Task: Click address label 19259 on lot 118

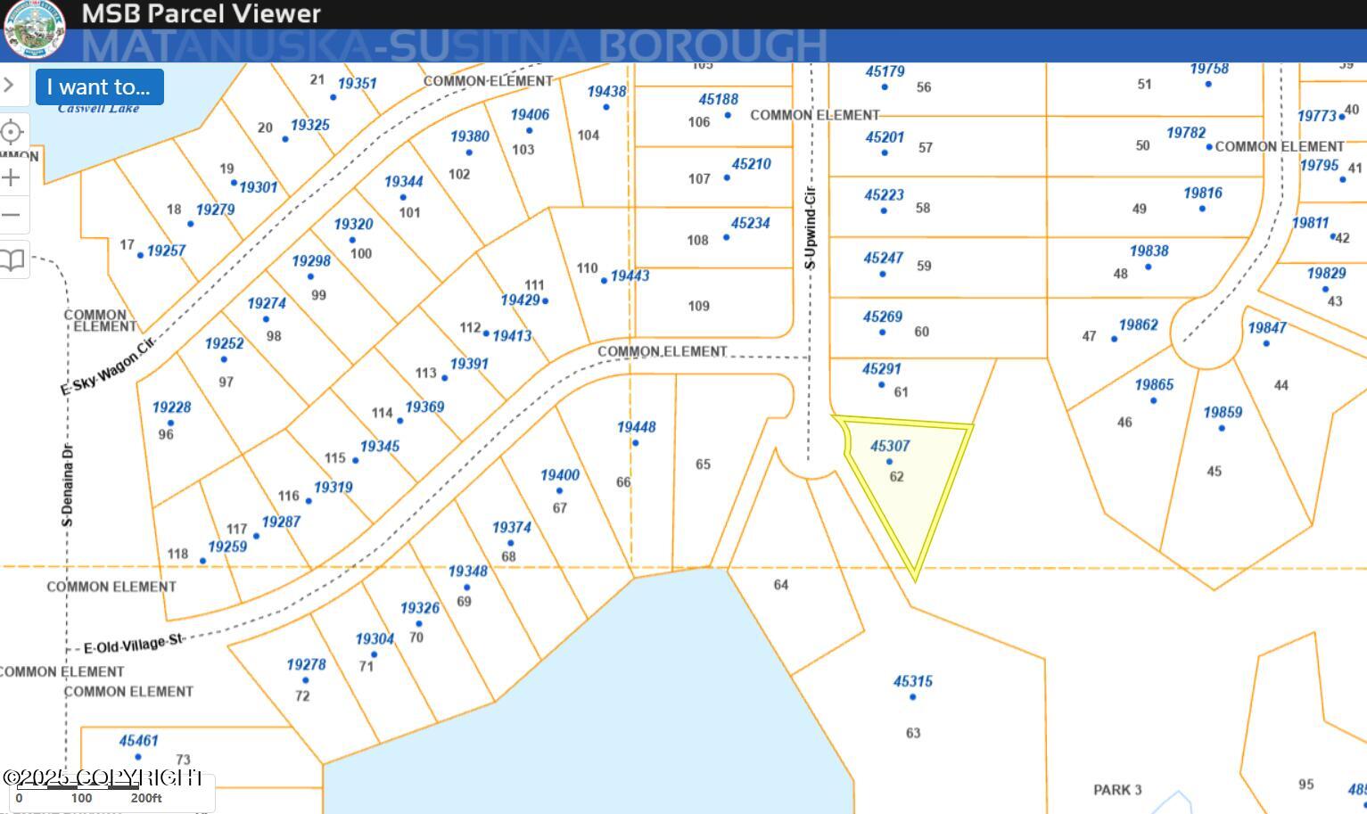Action: coord(227,547)
